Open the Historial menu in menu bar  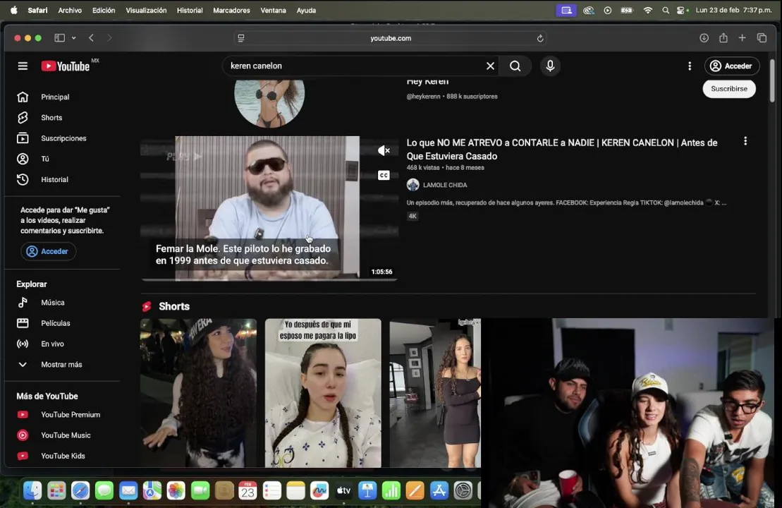190,10
